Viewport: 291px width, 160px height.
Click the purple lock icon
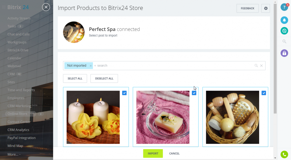click(x=284, y=53)
